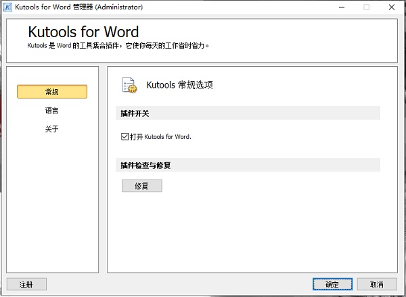Toggle the 打开 Kutools for Word checkbox
This screenshot has width=406, height=297.
pos(125,136)
